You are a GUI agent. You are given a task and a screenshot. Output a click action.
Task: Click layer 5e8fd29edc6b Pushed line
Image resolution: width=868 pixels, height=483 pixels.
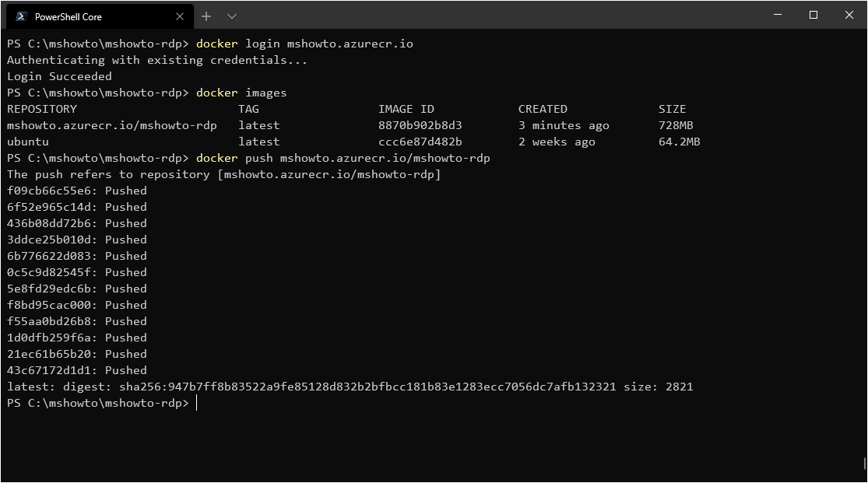tap(77, 289)
